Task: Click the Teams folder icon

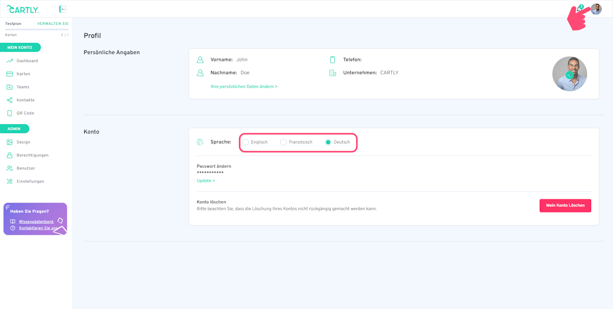Action: [x=10, y=87]
